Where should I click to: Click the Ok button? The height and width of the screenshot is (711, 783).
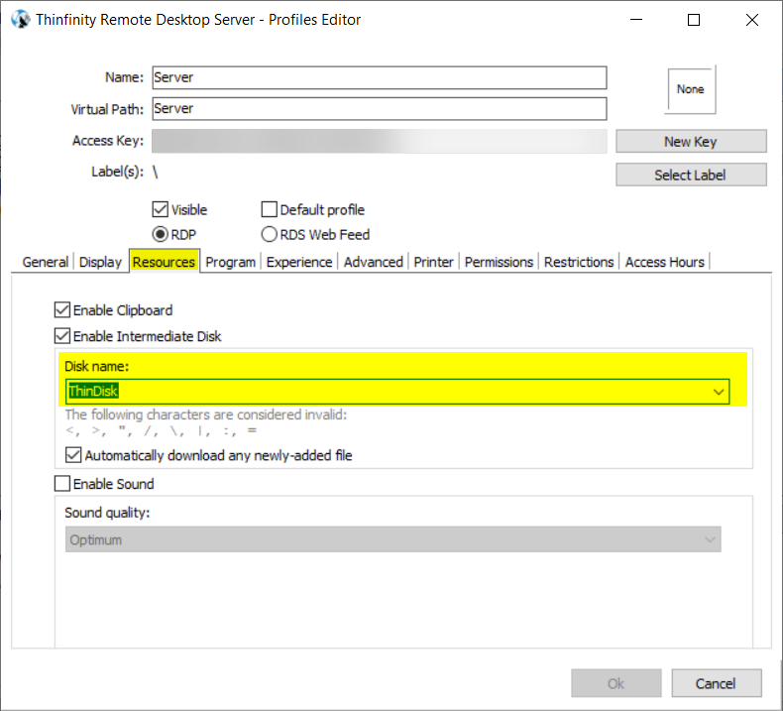(616, 683)
